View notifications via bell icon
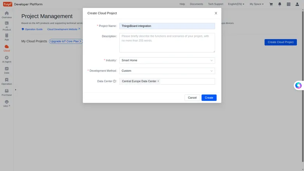This screenshot has height=171, width=304. tap(280, 4)
